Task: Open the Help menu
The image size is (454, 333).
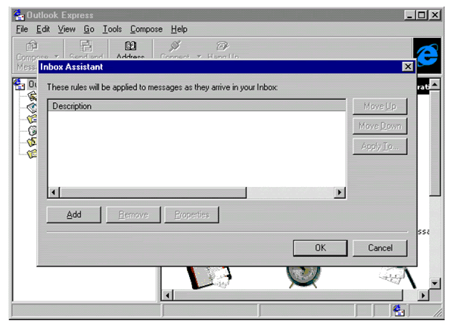Action: (x=179, y=29)
